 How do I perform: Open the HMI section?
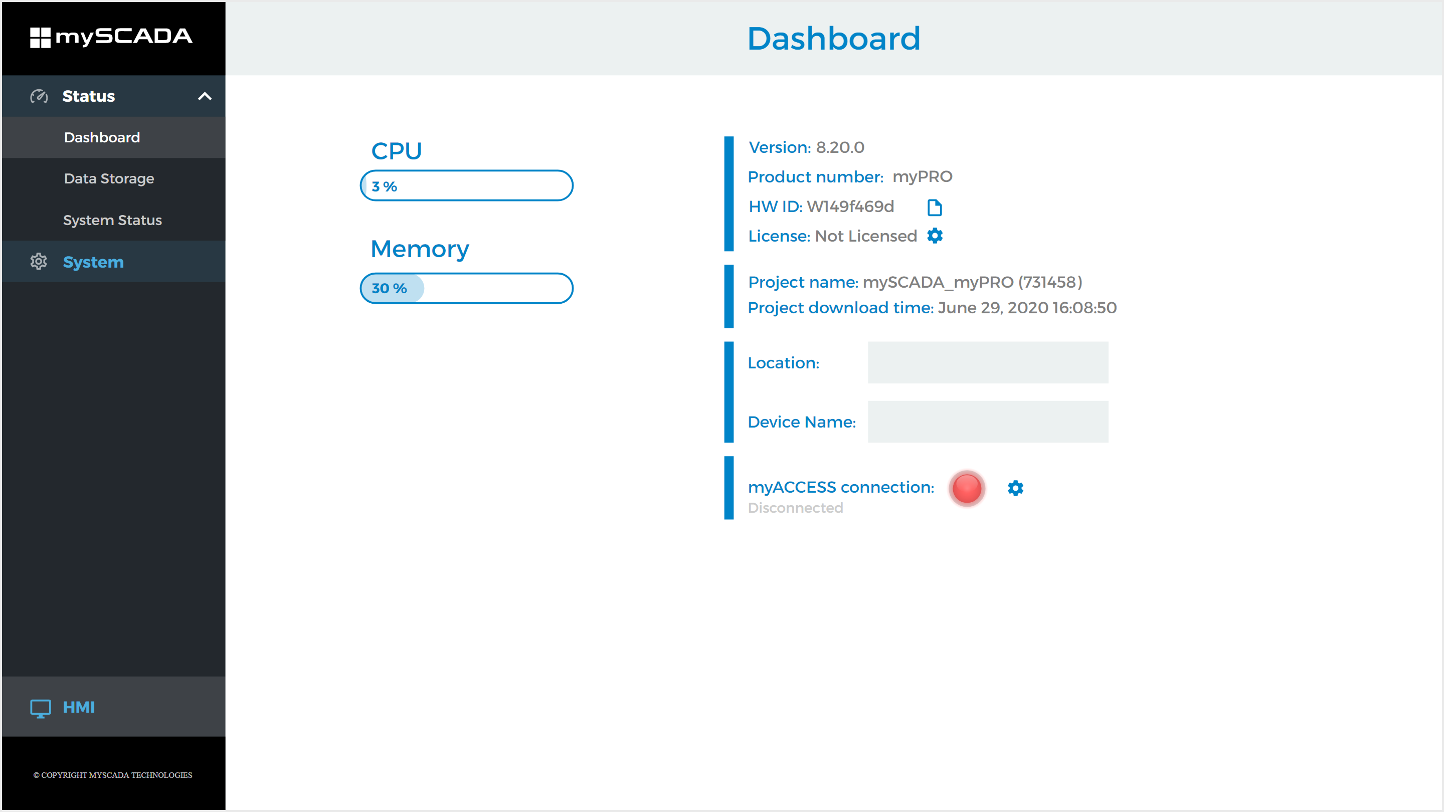tap(114, 707)
